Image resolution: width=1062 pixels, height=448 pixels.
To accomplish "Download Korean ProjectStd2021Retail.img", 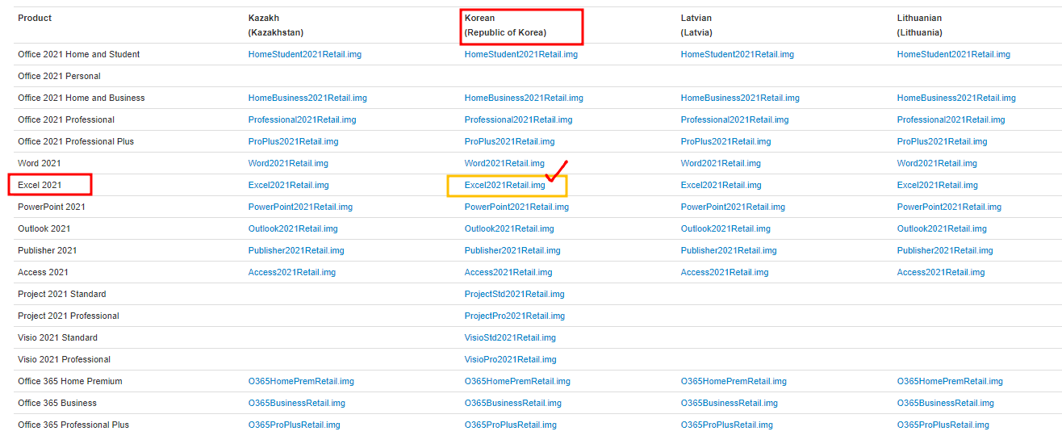I will (x=515, y=294).
